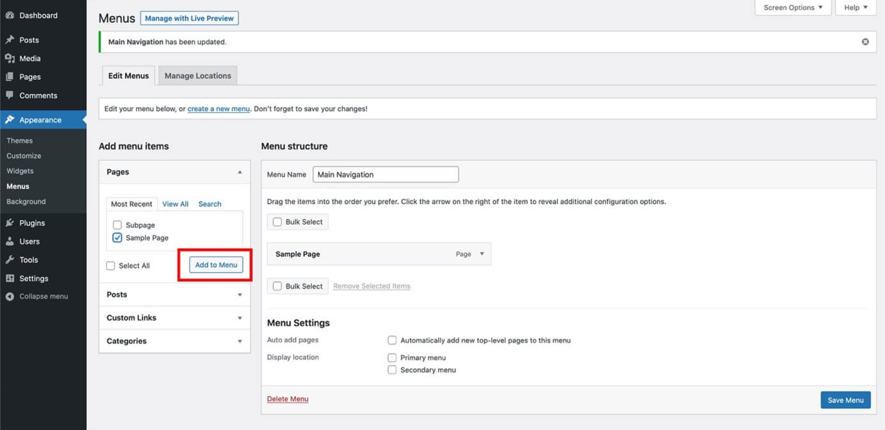Click the Dashboard gauge icon
The height and width of the screenshot is (430, 885).
tap(10, 15)
